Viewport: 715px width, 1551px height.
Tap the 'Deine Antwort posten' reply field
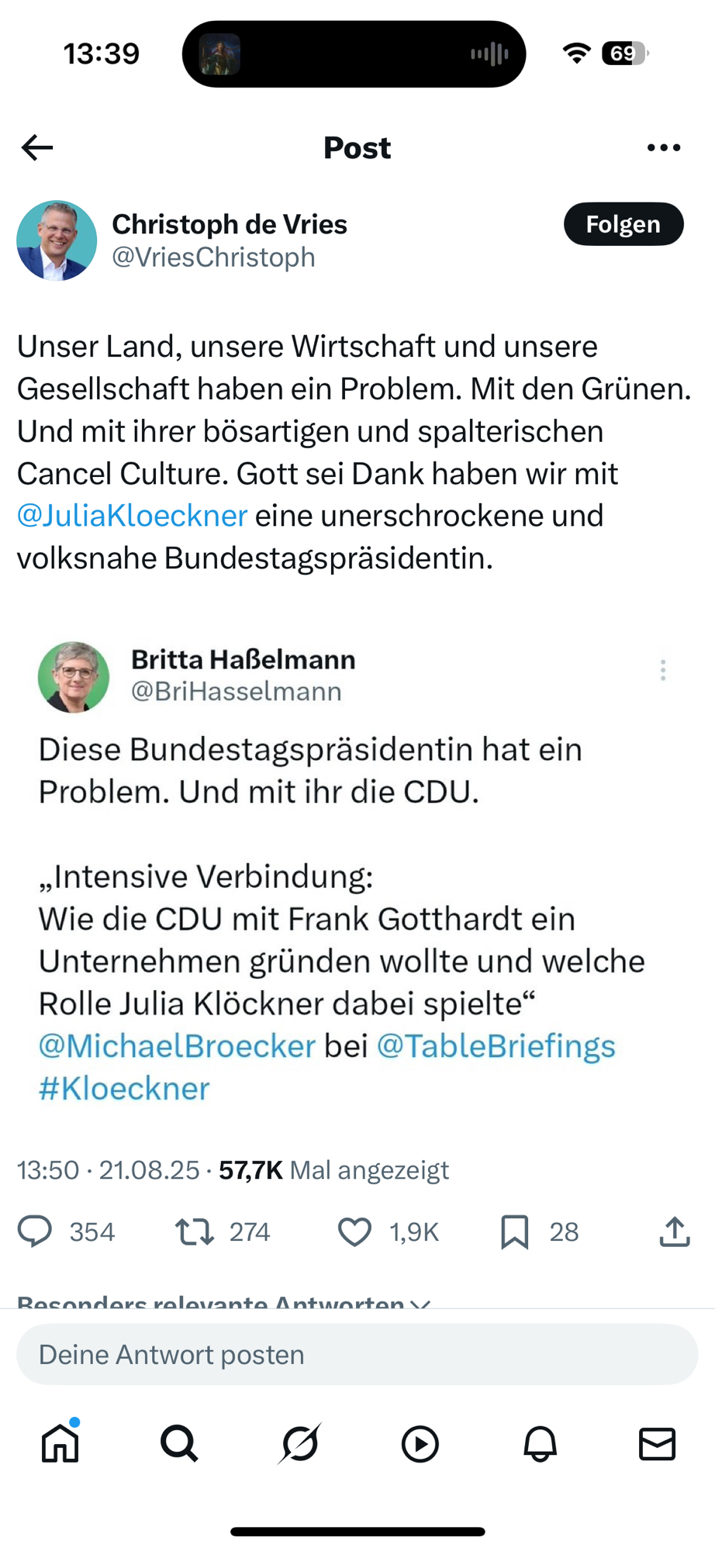click(x=357, y=1355)
